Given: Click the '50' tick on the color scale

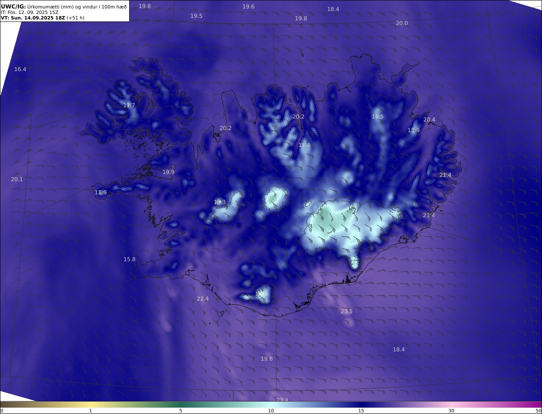Looking at the screenshot, I should click(x=538, y=411).
